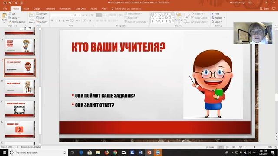Select slide 11 thumbnail with QR code

pos(20,109)
